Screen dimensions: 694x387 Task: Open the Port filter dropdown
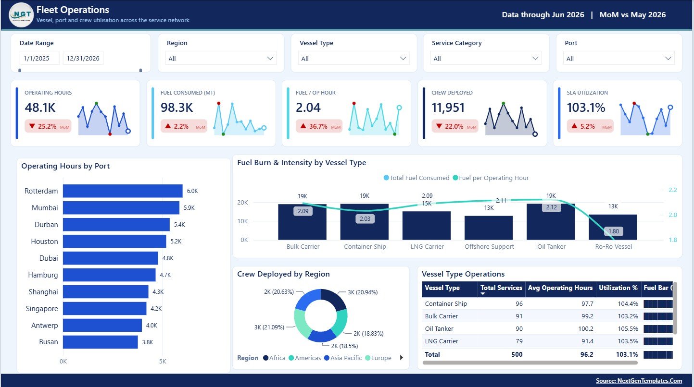pos(618,59)
